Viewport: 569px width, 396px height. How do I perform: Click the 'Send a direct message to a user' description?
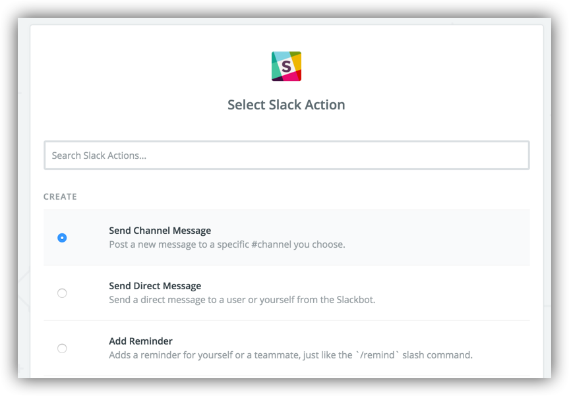(242, 300)
